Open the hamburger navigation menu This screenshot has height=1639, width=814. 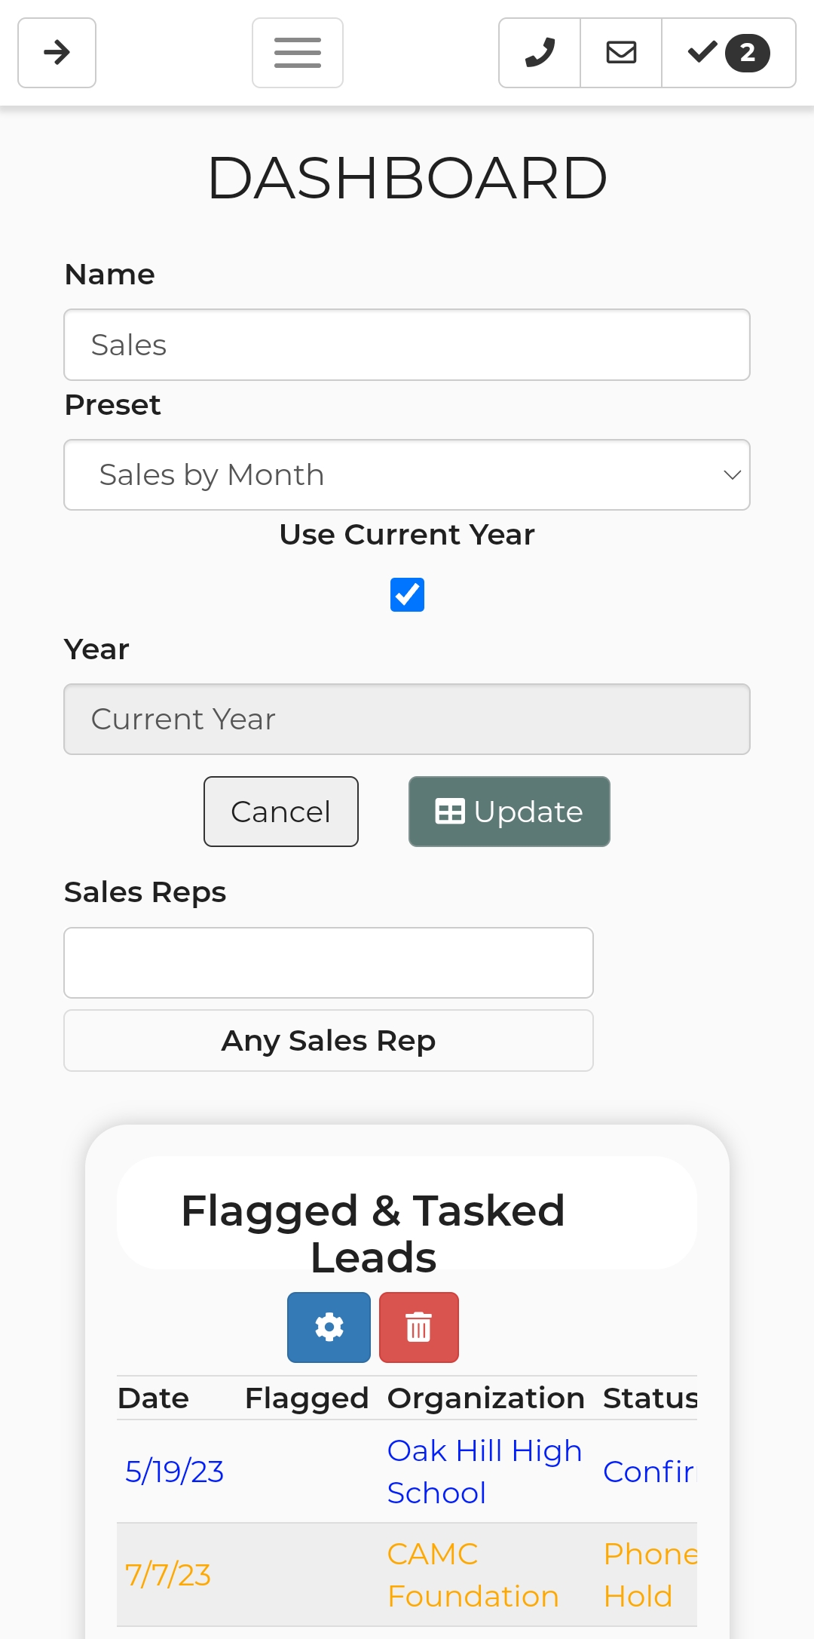click(298, 53)
